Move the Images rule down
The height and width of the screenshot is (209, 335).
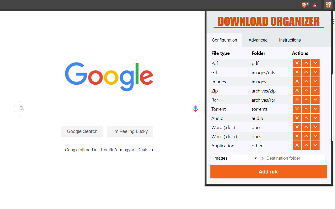coord(315,82)
